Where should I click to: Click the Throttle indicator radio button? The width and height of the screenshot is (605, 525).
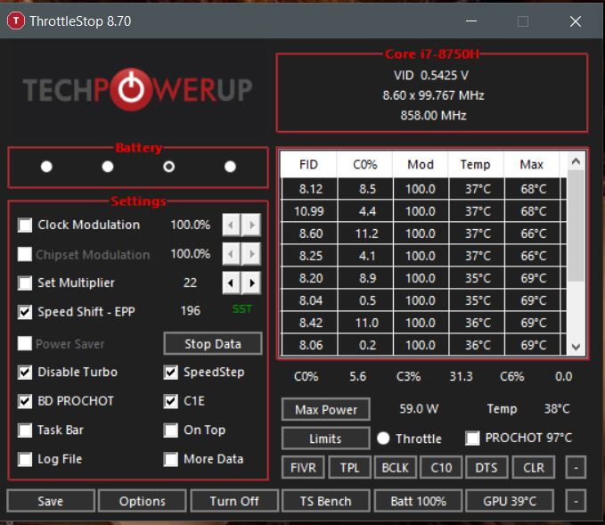click(383, 439)
